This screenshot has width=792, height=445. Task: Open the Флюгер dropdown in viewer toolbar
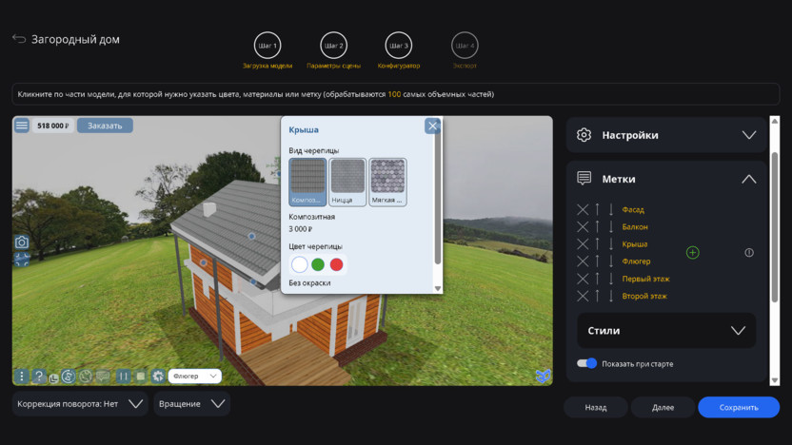pos(194,376)
